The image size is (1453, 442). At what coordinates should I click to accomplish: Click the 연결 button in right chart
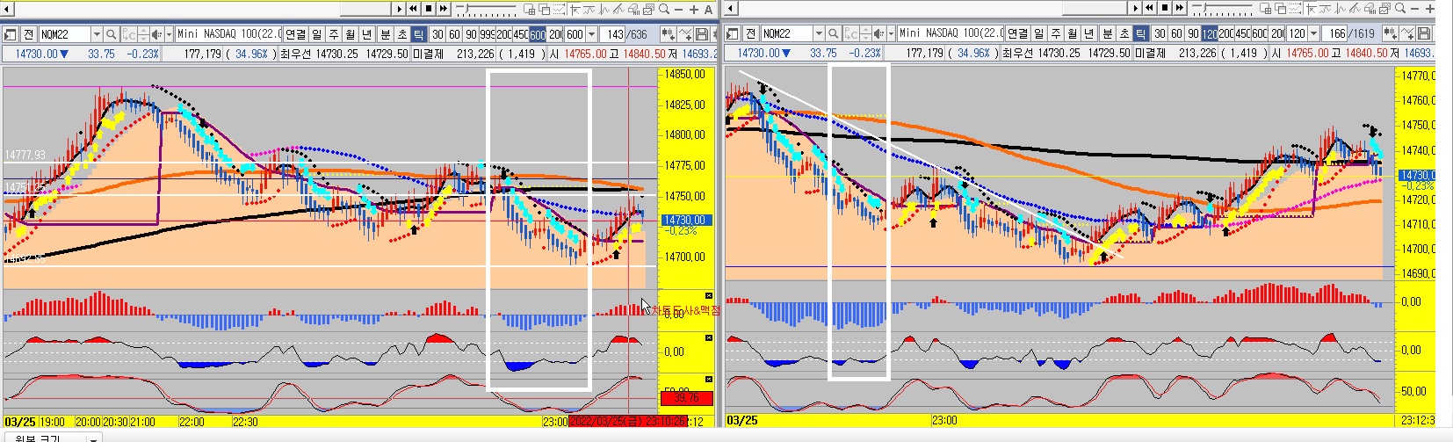1017,34
